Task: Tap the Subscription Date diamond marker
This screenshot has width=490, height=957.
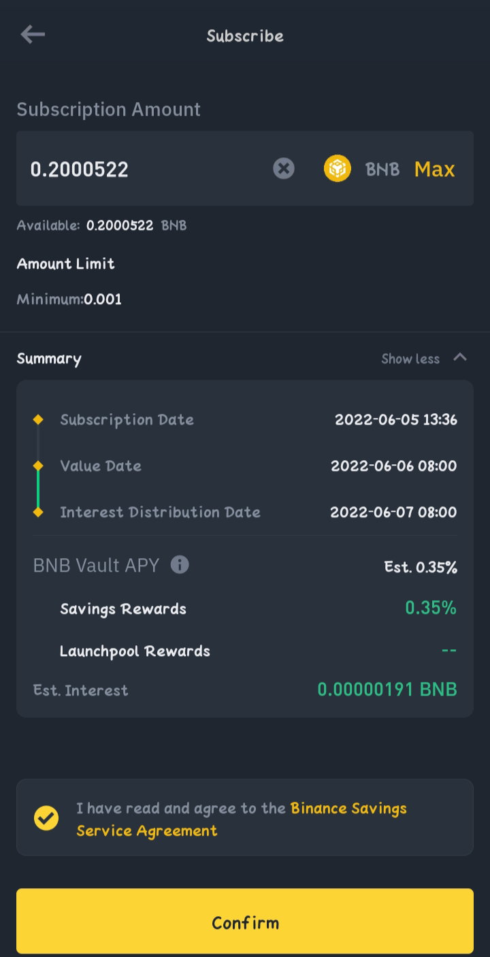Action: 38,419
